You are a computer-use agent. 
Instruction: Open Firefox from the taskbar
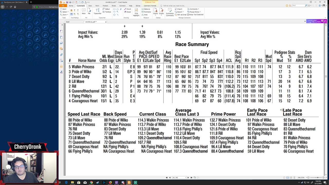coord(110,182)
